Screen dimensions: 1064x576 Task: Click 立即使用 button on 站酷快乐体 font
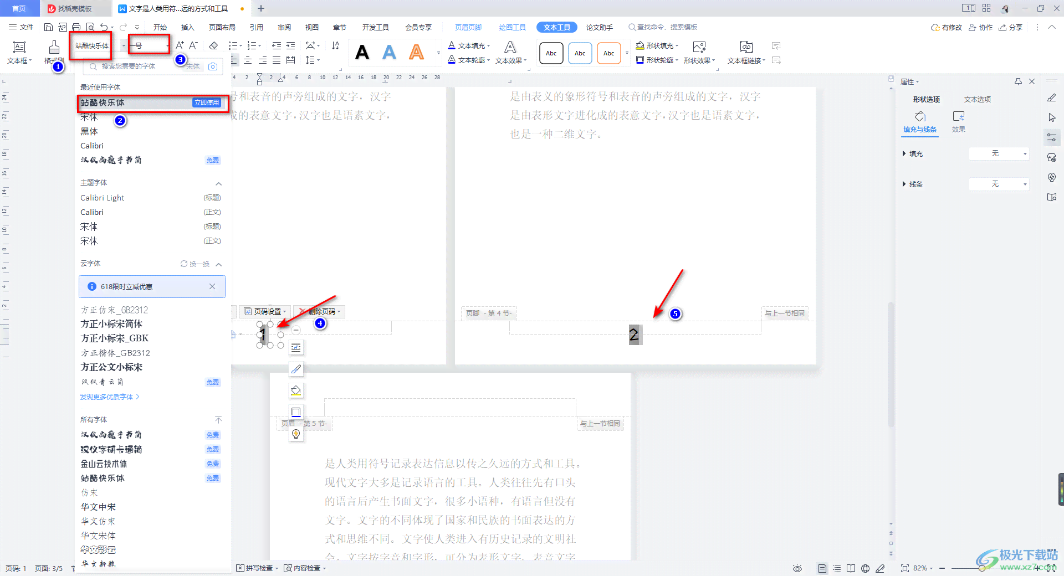coord(207,102)
